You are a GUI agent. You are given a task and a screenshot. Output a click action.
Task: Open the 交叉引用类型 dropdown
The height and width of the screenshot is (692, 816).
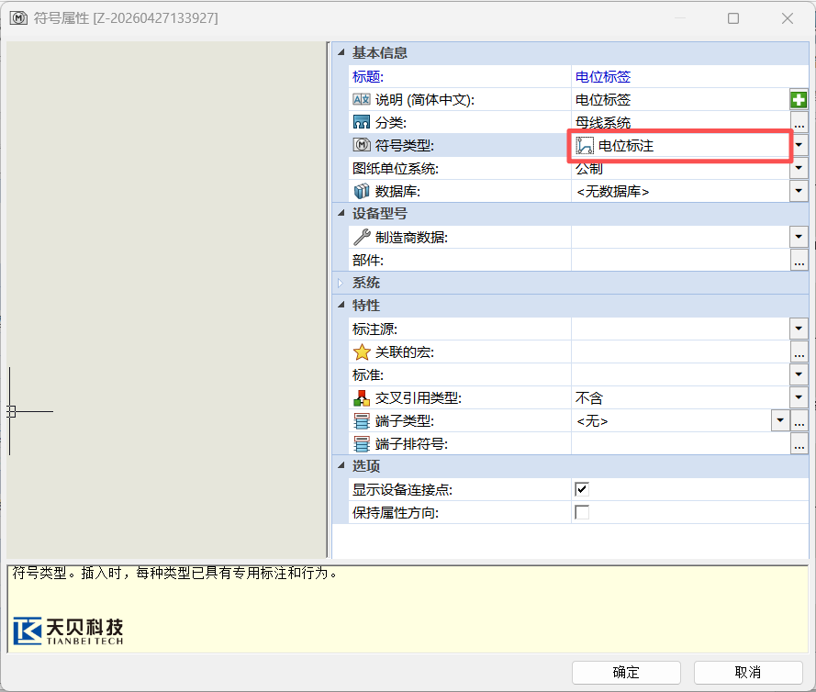(799, 398)
